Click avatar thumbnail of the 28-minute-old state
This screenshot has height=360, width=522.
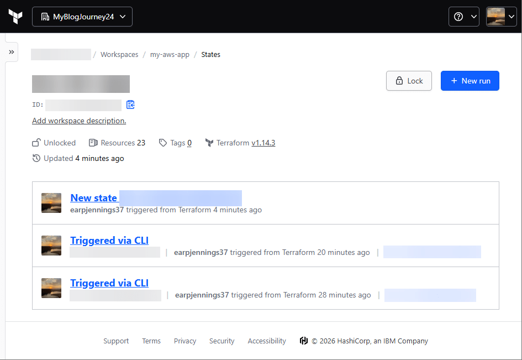tap(51, 288)
